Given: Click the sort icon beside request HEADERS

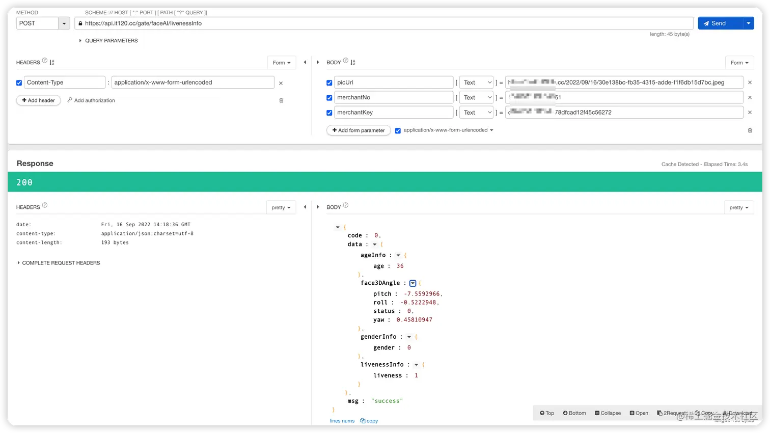Looking at the screenshot, I should [x=52, y=62].
